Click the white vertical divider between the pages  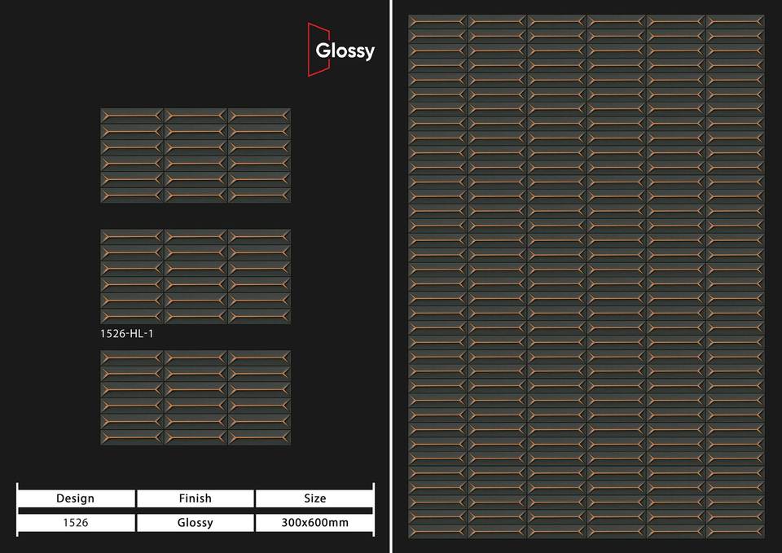pyautogui.click(x=391, y=276)
